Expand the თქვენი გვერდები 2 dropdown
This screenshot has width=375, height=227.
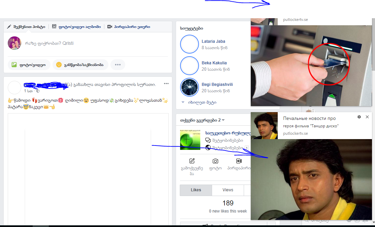[x=223, y=120]
